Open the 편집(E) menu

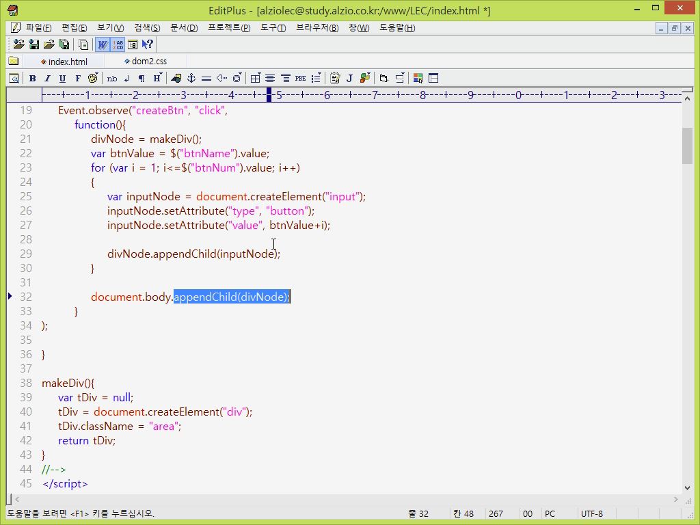tap(74, 27)
